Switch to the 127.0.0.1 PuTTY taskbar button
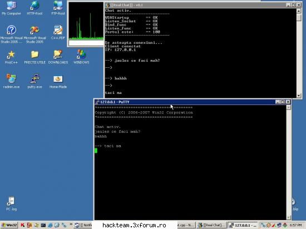Image resolution: width=306 pixels, height=229 pixels. [243, 225]
